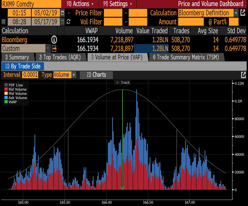The width and height of the screenshot is (248, 206).
Task: Click the Bloomberg calculation row label
Action: 14,40
